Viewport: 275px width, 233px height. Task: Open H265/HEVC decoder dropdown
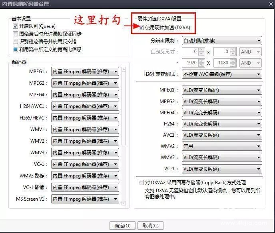coord(85,118)
